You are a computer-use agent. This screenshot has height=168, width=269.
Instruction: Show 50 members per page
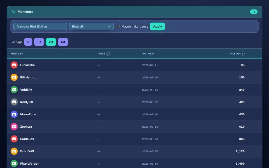pos(63,42)
